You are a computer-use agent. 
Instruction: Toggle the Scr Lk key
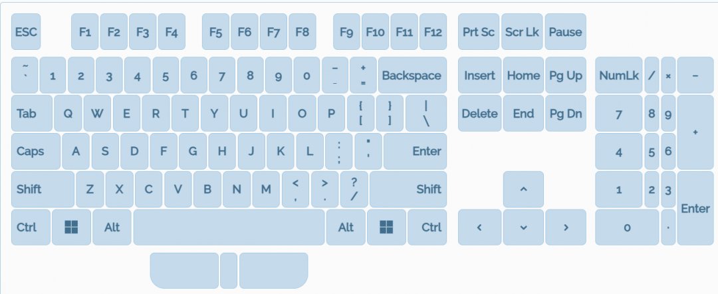pyautogui.click(x=522, y=32)
